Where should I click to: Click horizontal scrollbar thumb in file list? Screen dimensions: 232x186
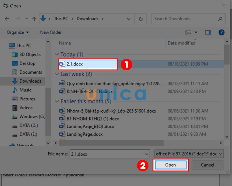tap(111, 143)
